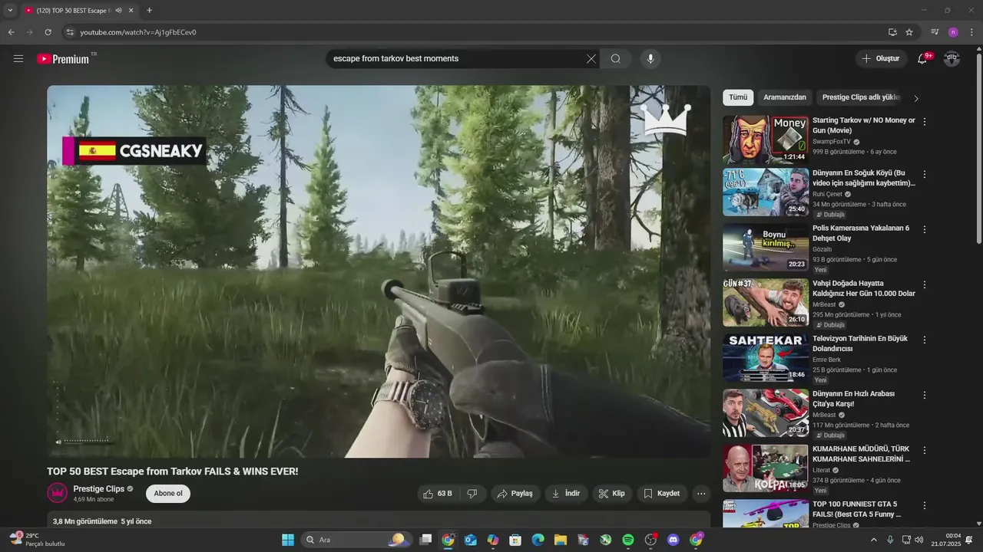Open the Emre Berk channel name
This screenshot has width=983, height=552.
coord(826,360)
